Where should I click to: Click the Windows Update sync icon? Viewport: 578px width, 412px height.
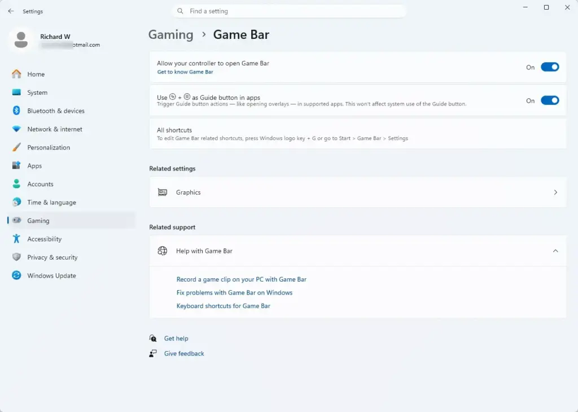click(16, 275)
